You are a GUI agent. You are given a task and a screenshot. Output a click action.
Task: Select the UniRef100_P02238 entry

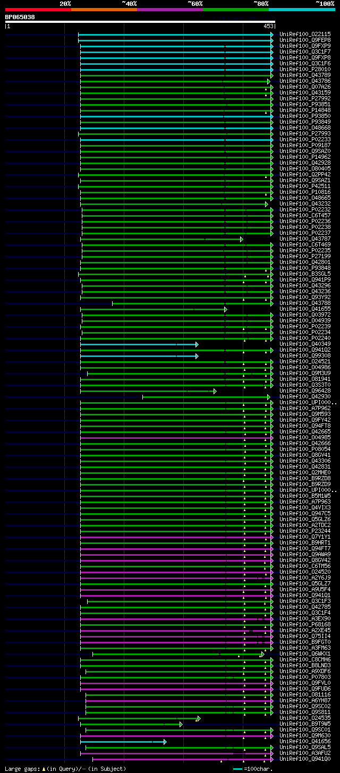(305, 227)
